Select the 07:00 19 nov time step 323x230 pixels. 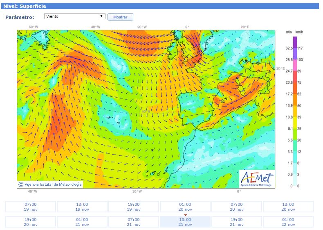31,207
